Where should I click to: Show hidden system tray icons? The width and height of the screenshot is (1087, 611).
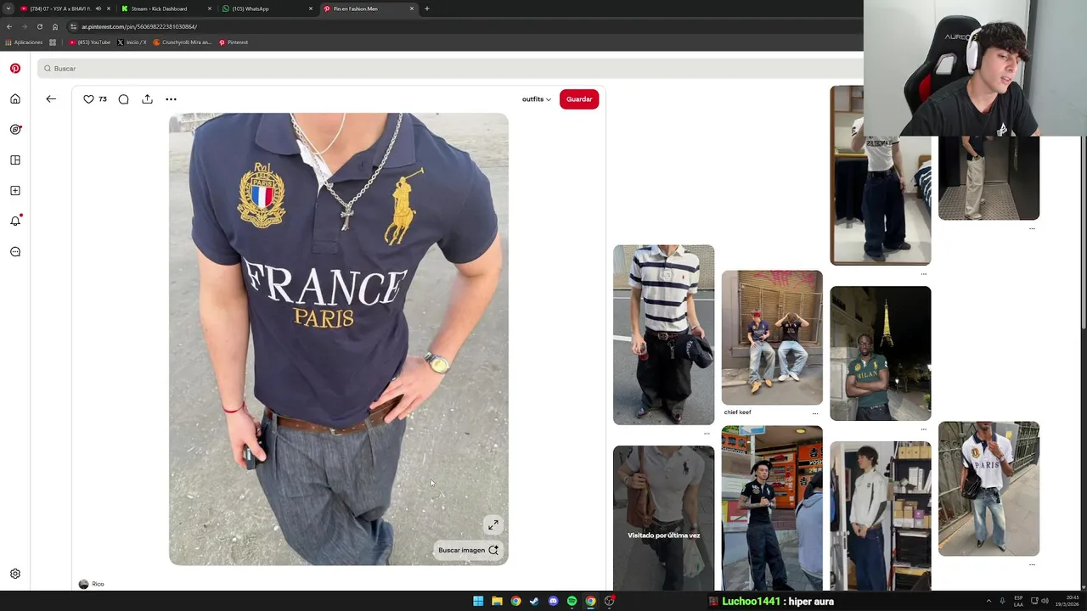coord(988,601)
